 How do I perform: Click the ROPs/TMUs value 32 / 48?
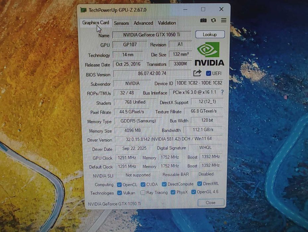pos(127,93)
